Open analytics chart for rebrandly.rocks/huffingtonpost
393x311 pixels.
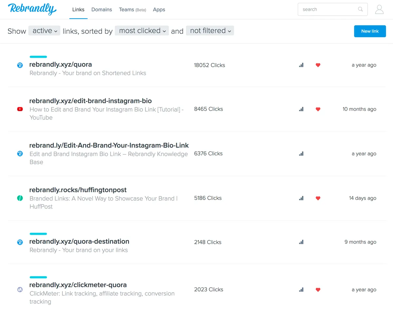(301, 198)
